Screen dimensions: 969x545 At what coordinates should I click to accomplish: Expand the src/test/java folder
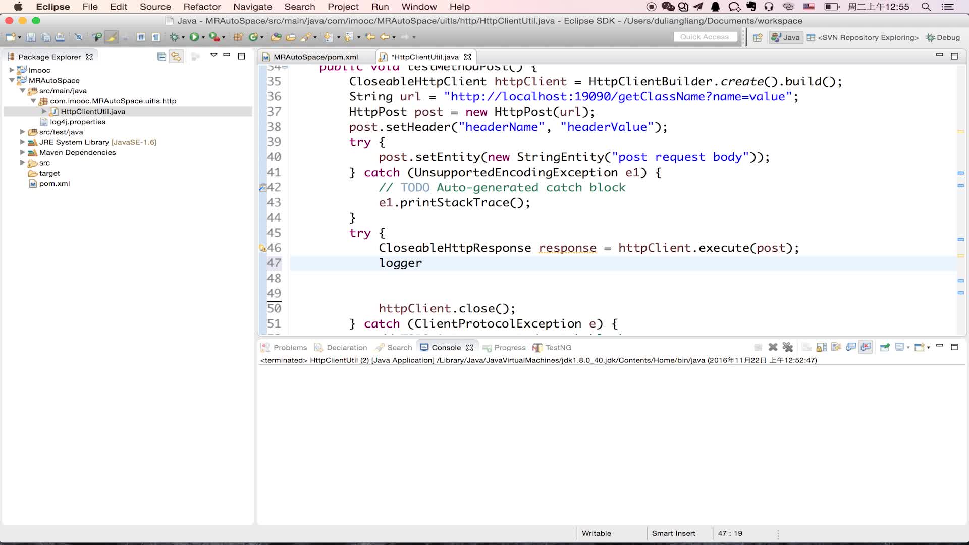coord(23,132)
